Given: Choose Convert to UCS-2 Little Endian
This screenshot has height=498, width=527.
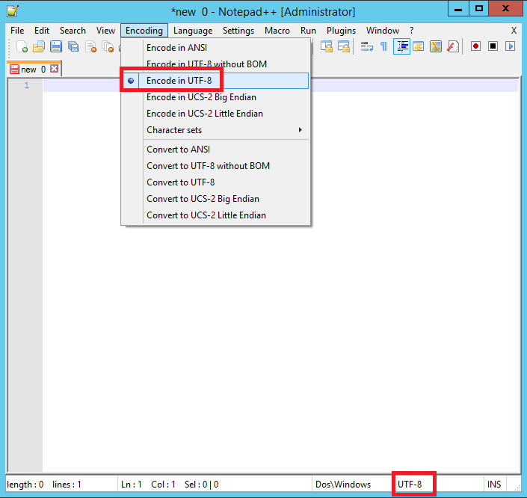Looking at the screenshot, I should click(215, 215).
